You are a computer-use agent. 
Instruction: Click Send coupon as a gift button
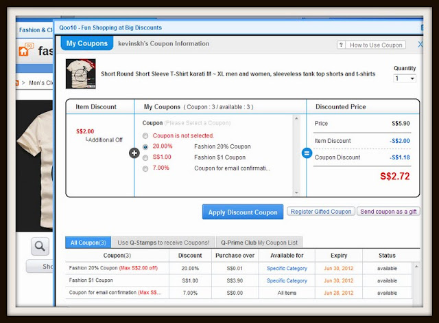click(x=388, y=212)
